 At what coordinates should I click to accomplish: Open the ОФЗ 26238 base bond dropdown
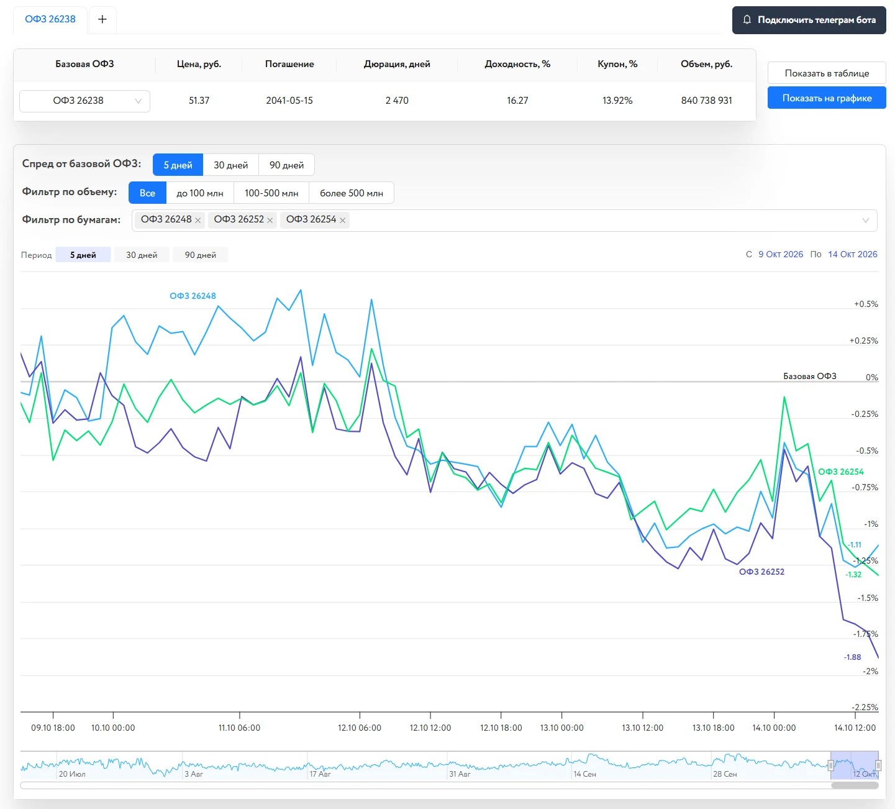tap(84, 101)
